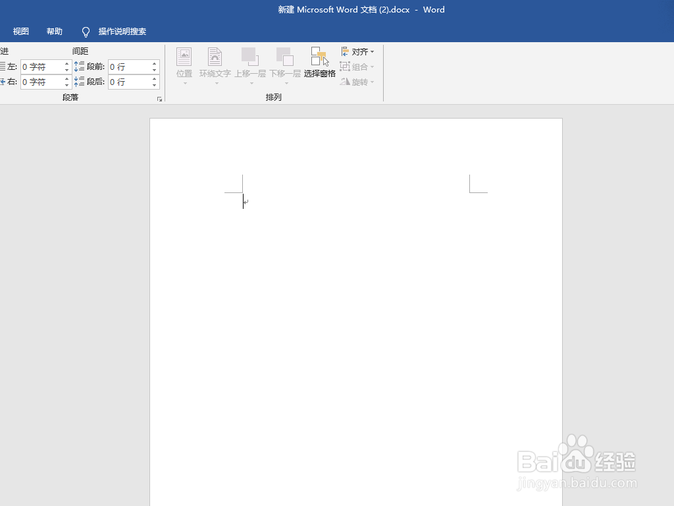674x506 pixels.
Task: Click the 下移一层 send backward icon
Action: tap(284, 57)
